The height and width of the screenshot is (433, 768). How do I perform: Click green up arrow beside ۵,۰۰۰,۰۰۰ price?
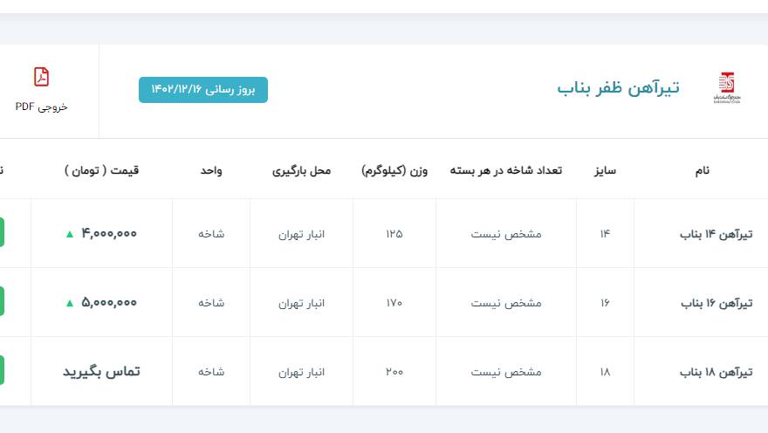pos(70,303)
